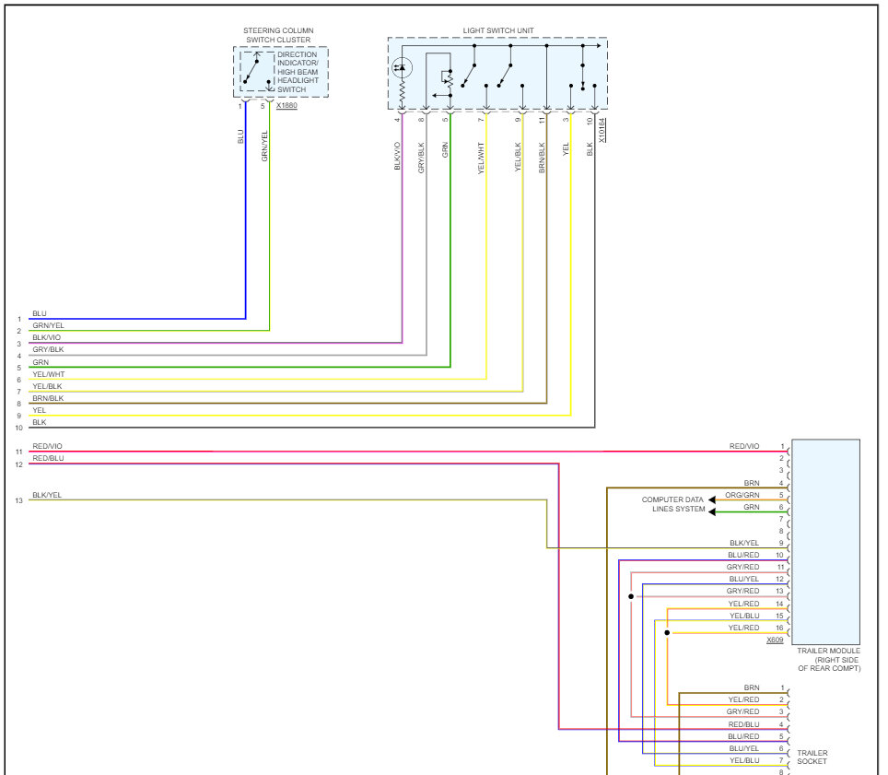
Task: Click the LED diode symbol in Light Switch Unit
Action: click(403, 68)
